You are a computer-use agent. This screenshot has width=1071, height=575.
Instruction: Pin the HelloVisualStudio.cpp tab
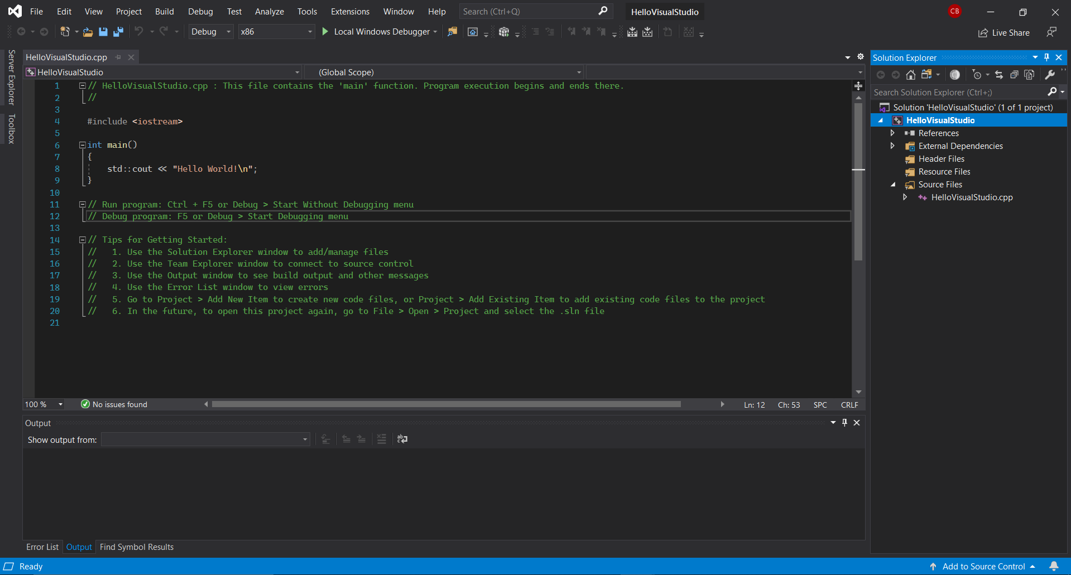pyautogui.click(x=118, y=57)
